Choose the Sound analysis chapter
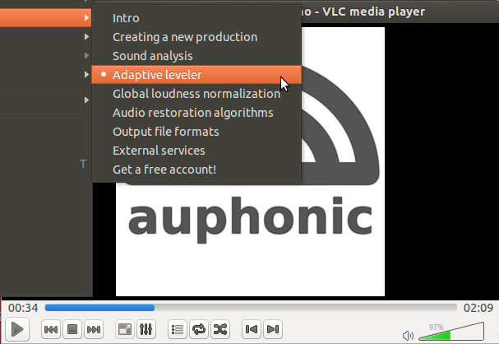The width and height of the screenshot is (499, 344). (196, 56)
